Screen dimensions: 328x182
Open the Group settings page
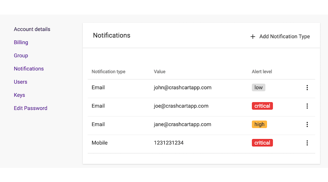pos(21,56)
